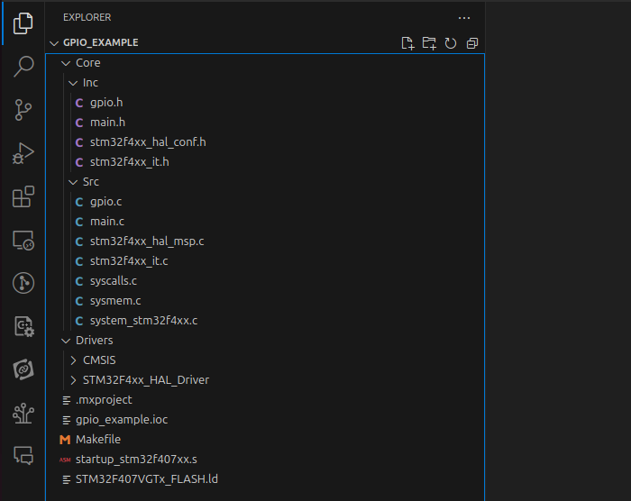Click the New File icon
Image resolution: width=631 pixels, height=501 pixels.
[x=407, y=43]
